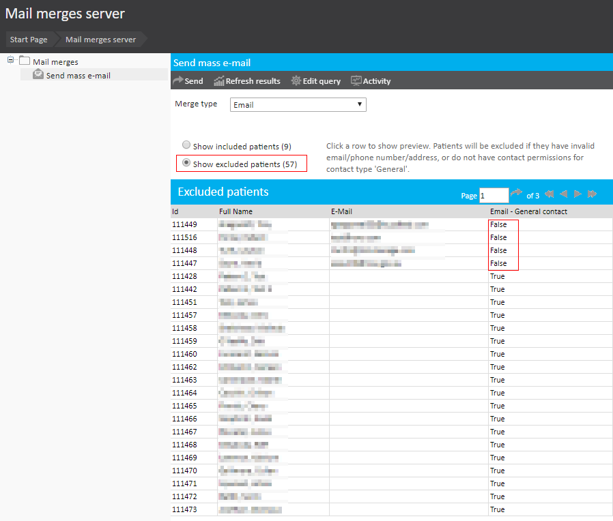Go to the next results page
The width and height of the screenshot is (613, 521).
pyautogui.click(x=578, y=194)
